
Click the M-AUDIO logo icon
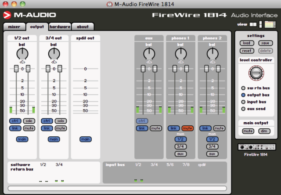click(7, 15)
